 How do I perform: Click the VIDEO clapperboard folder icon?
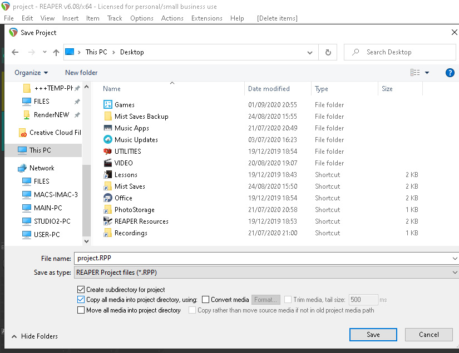(108, 163)
